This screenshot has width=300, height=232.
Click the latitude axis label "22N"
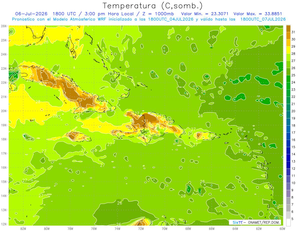3,82
